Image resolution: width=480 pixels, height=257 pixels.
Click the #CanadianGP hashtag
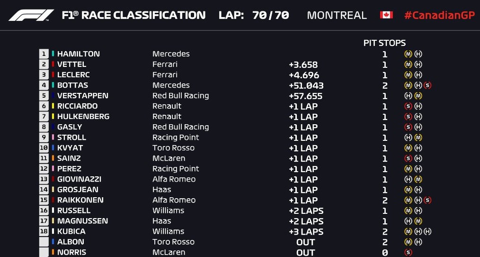click(439, 15)
